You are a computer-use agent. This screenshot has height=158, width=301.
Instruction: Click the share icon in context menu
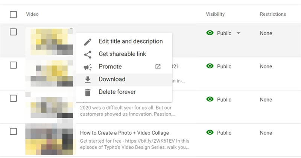[88, 54]
